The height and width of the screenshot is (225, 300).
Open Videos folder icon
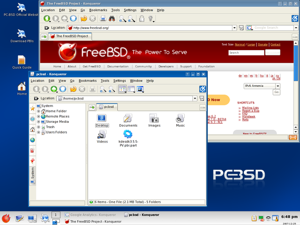[x=102, y=136]
